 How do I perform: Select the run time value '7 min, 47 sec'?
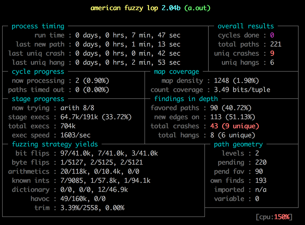[156, 35]
